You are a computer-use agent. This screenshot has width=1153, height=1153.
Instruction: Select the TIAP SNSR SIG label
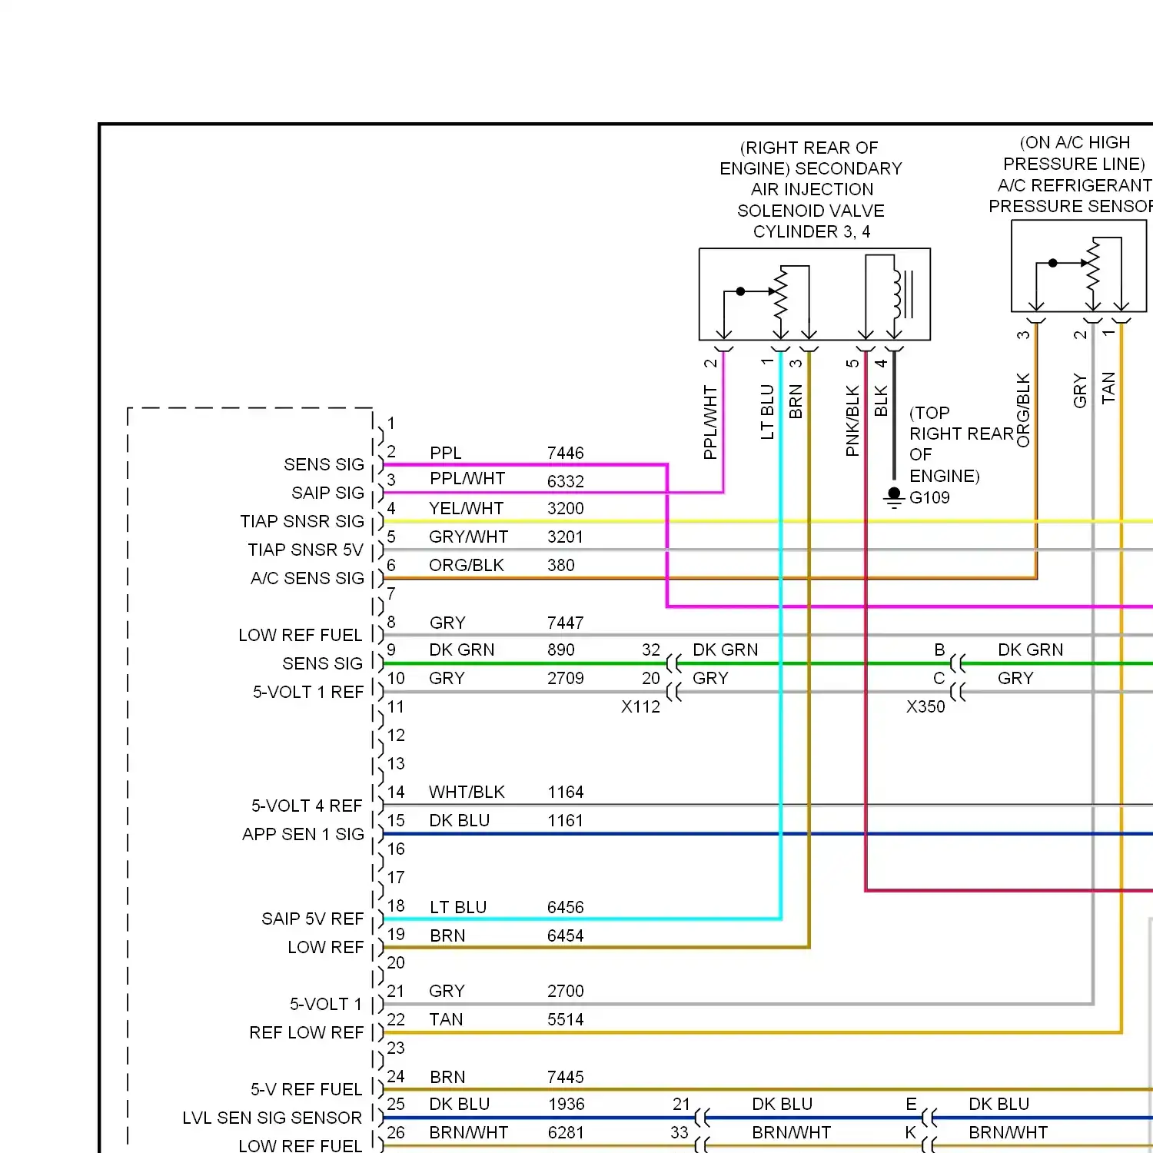click(x=302, y=521)
